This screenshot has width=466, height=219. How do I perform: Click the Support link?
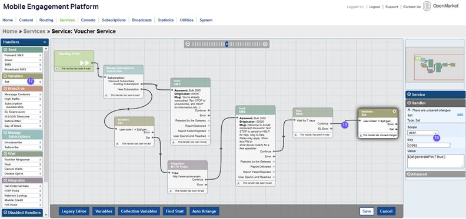coord(392,7)
